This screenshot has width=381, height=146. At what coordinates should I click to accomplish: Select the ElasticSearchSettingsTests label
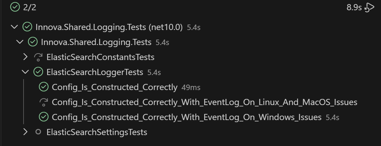[x=97, y=132]
